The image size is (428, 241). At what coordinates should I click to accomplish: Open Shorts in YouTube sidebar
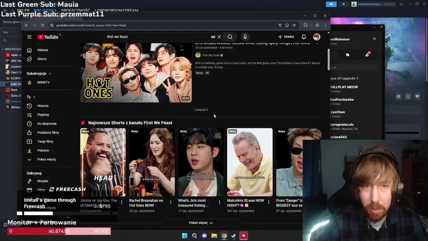[x=42, y=59]
